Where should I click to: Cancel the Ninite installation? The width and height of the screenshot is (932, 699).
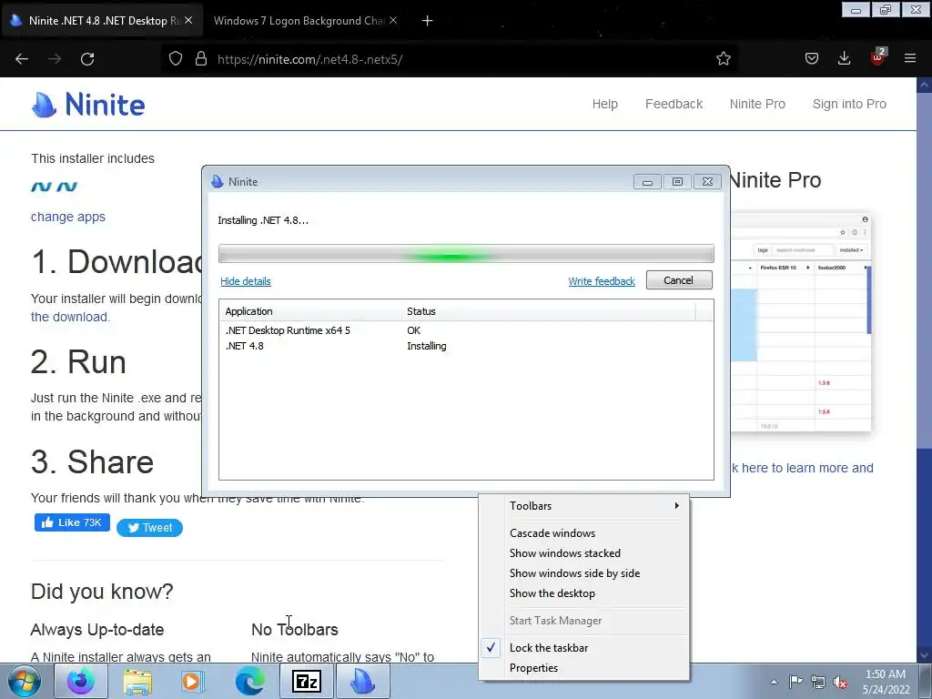click(679, 280)
